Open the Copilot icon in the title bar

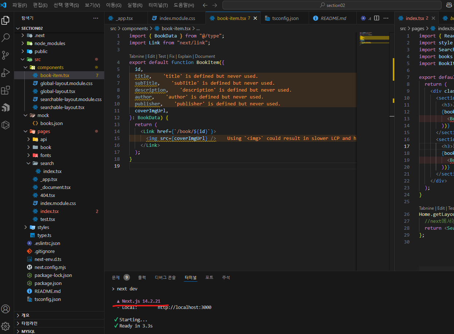(x=449, y=5)
